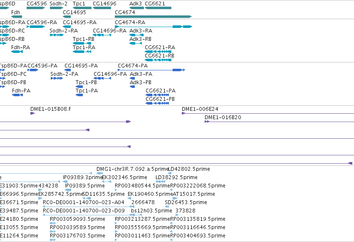Screen dimensions: 354x242
Task: Click the bs12h03.5prime EST label
Action: coord(151,211)
